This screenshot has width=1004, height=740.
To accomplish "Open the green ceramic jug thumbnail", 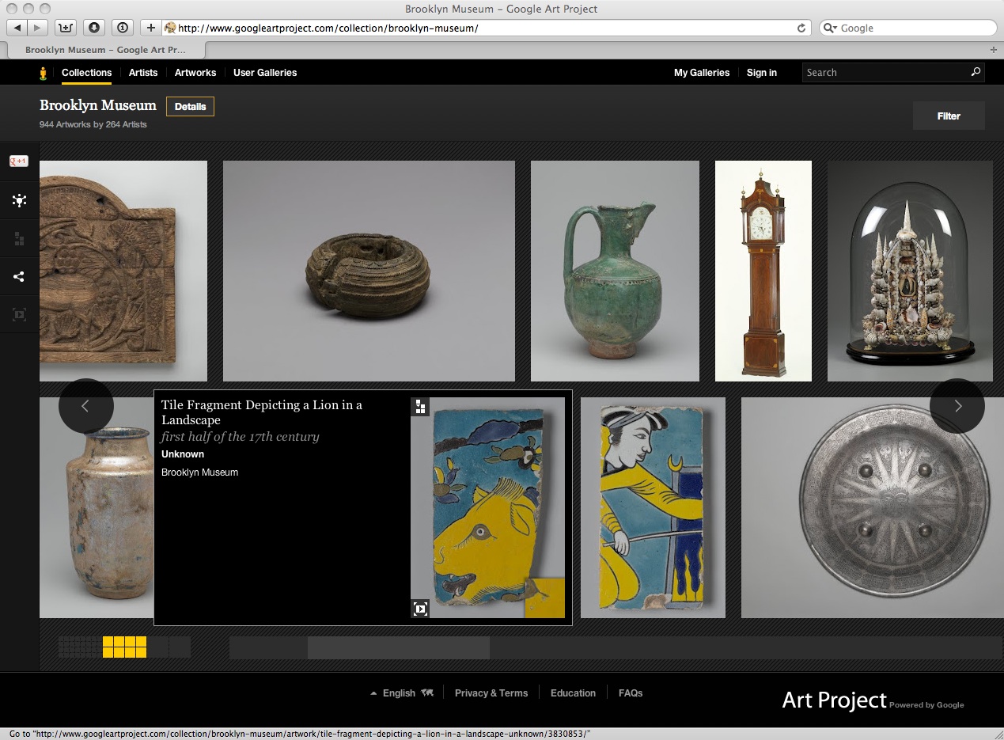I will [615, 271].
